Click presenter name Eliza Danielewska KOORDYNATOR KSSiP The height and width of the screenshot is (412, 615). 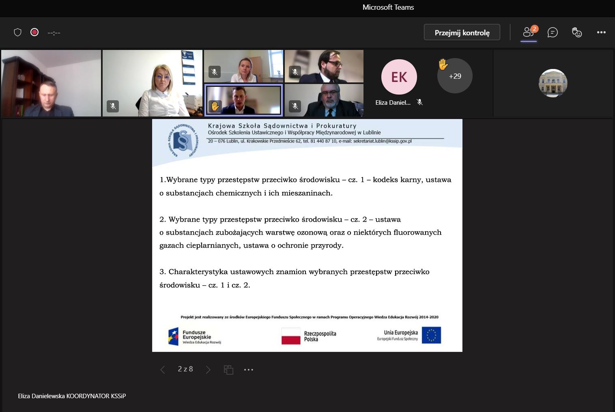point(72,396)
